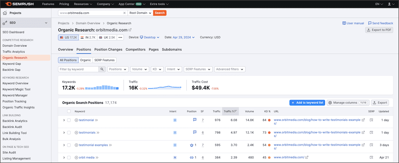Screen dimensions: 399x163
Task: Click the User manual book icon
Action: [344, 23]
